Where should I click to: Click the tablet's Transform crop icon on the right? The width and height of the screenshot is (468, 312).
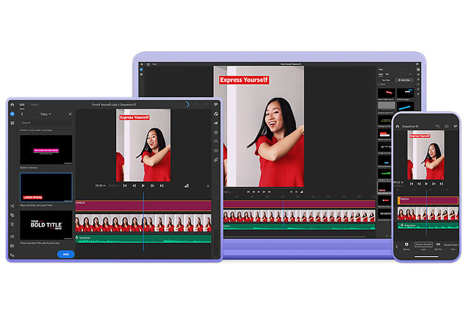pos(216,160)
